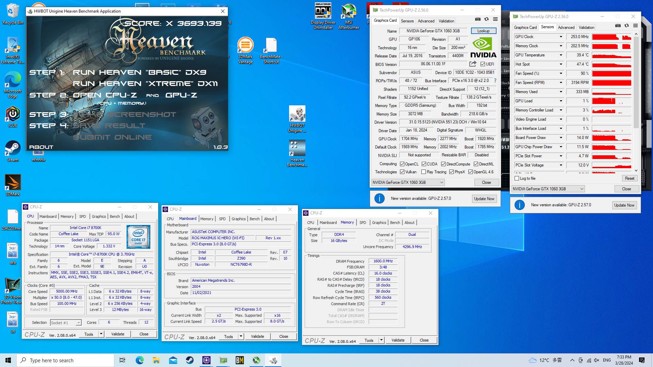This screenshot has width=653, height=367.
Task: Open Microsoft Edge desktop shortcut
Action: (x=13, y=85)
